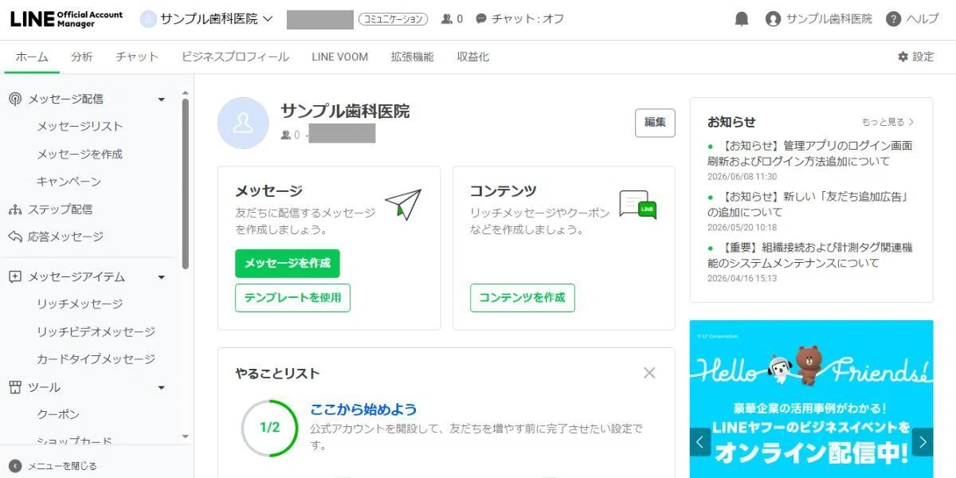This screenshot has height=478, width=956.
Task: Click ヘルプ text in header
Action: coord(923,19)
